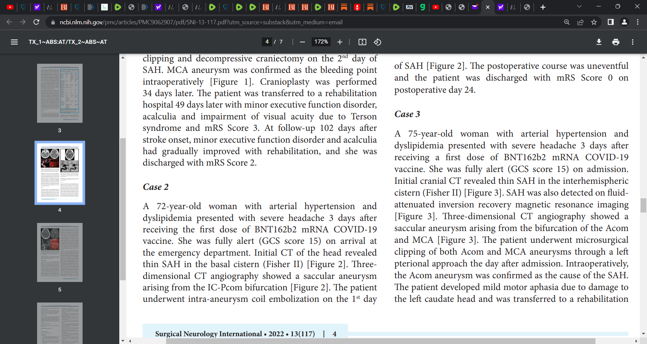Viewport: 647px width, 344px height.
Task: Click the 172% zoom level field
Action: pyautogui.click(x=321, y=42)
